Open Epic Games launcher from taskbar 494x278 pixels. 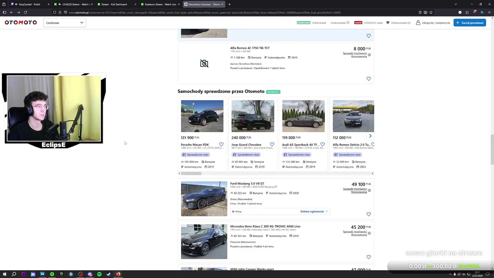(61, 274)
